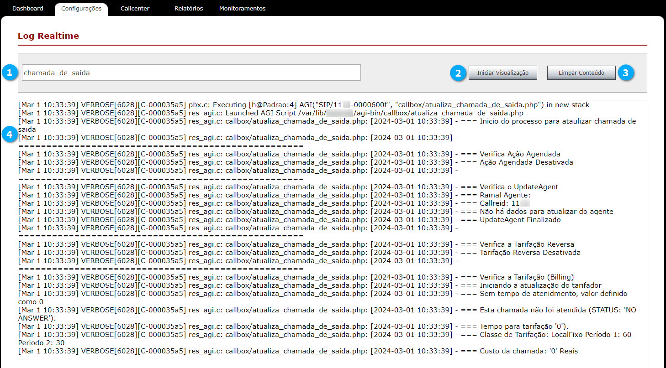Click 'Não há dados para atualizar do agente' line

point(316,212)
